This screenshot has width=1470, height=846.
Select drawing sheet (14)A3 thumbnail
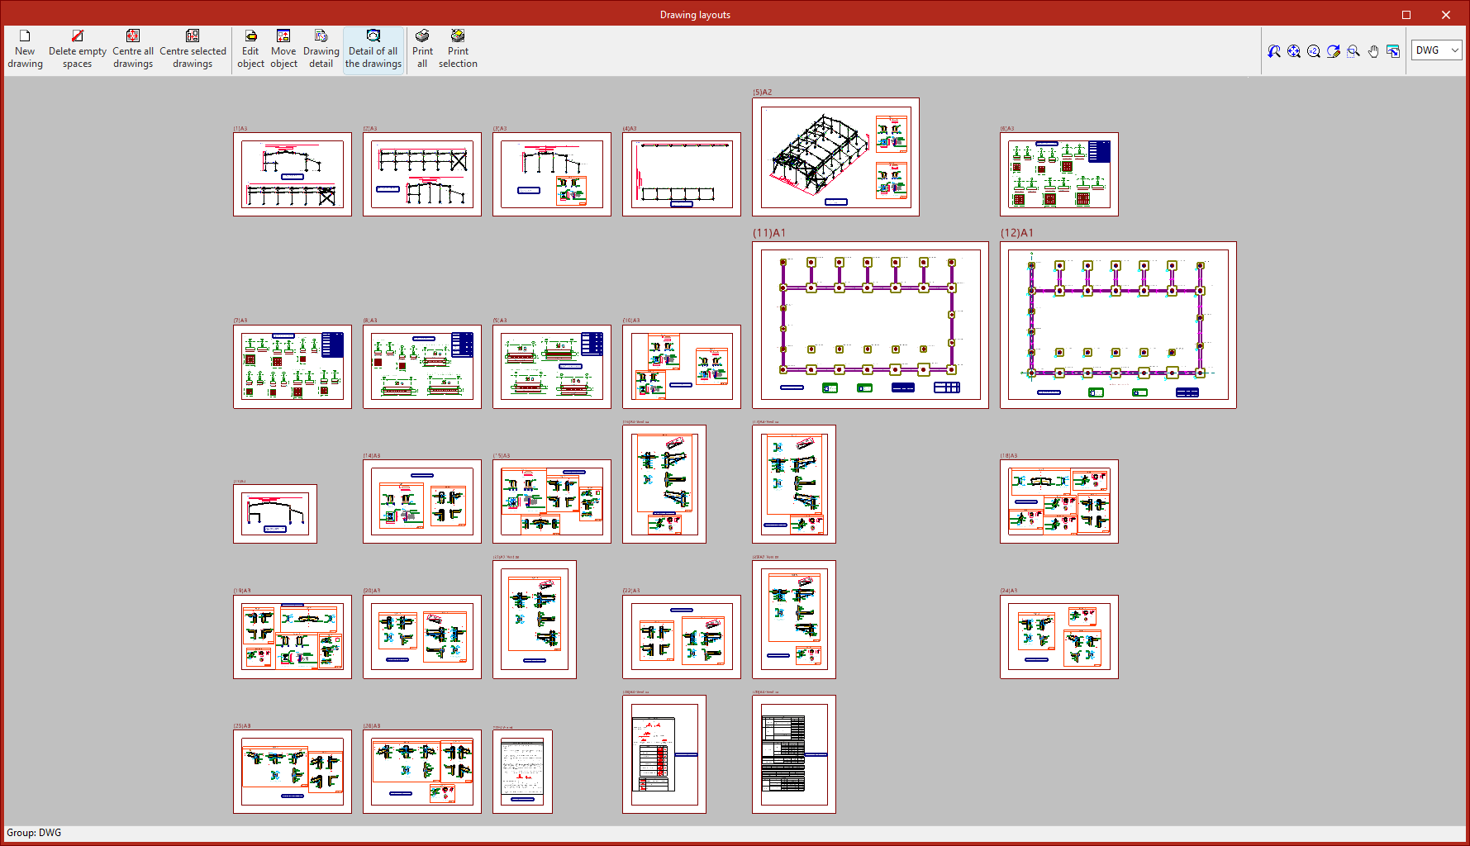[x=422, y=501]
